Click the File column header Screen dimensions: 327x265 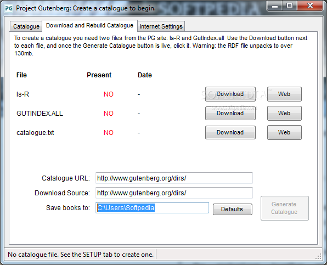[21, 75]
